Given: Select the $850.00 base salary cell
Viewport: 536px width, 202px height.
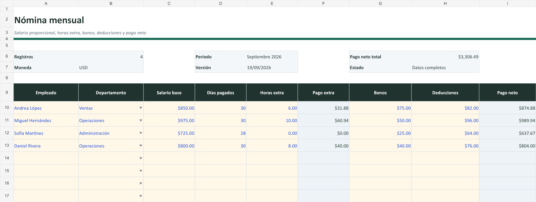Looking at the screenshot, I should coord(169,108).
